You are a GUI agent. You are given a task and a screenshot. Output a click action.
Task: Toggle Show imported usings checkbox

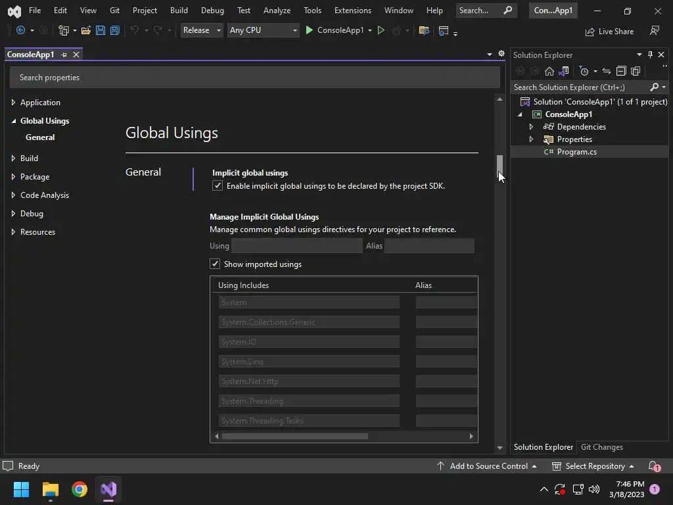point(215,264)
